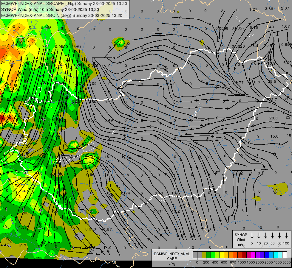Click the SYNOP Wind 10m title line
292x268 pixels.
(x=50, y=10)
